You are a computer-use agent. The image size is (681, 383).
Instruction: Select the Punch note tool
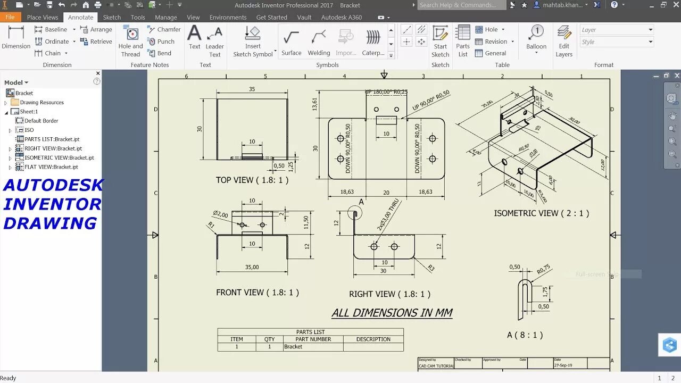(161, 41)
